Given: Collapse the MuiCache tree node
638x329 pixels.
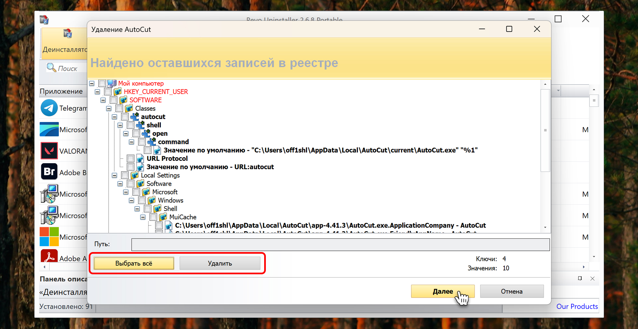Looking at the screenshot, I should point(143,217).
